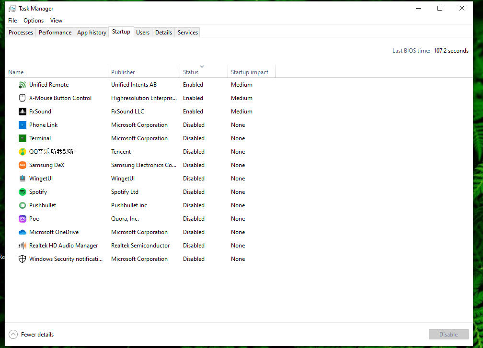The image size is (483, 348).
Task: Click the Samsung DeX icon
Action: coord(22,165)
